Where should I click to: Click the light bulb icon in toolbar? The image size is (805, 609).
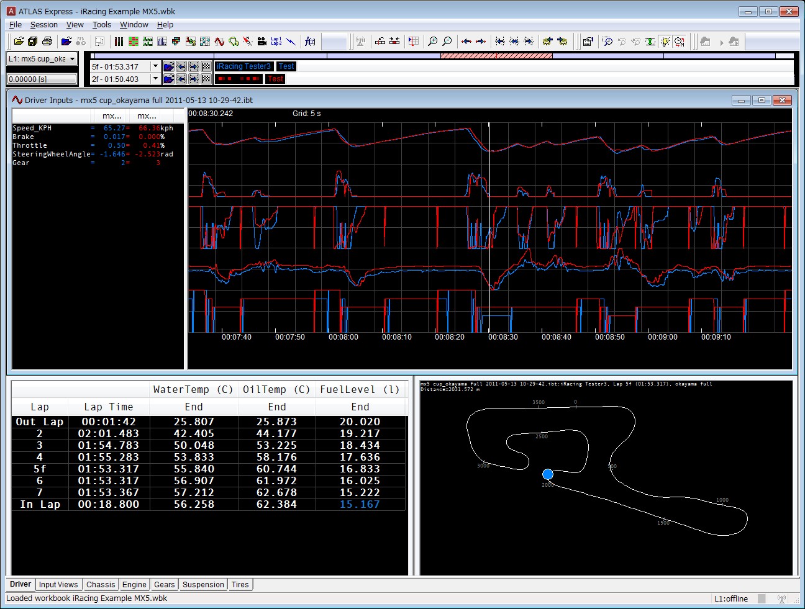coord(665,42)
